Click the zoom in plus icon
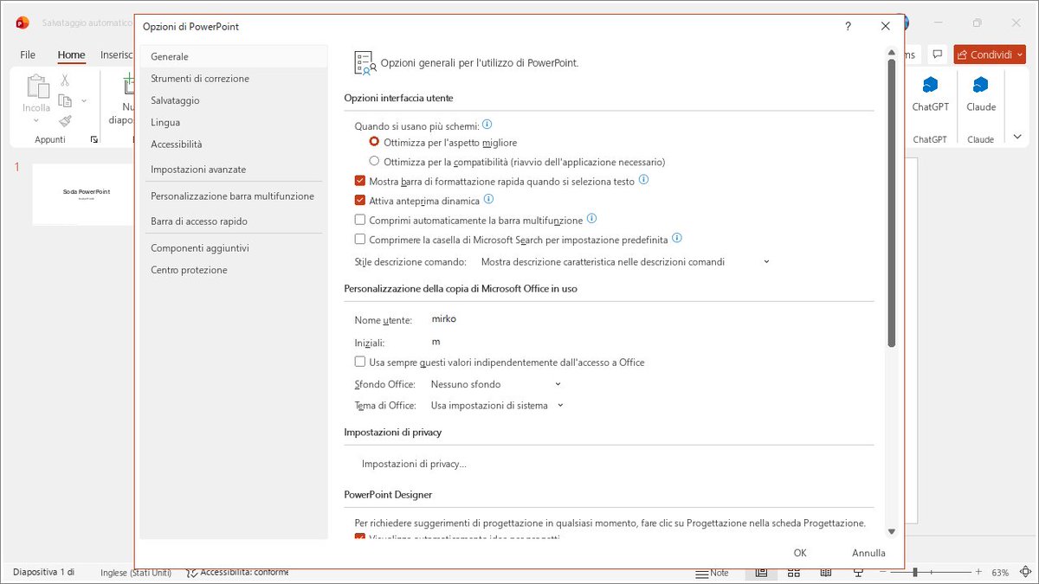1039x584 pixels. click(978, 573)
